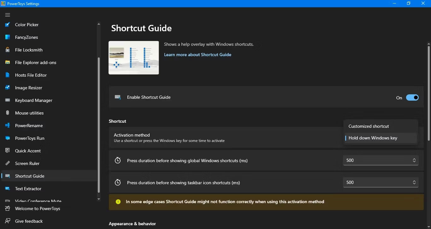The height and width of the screenshot is (229, 431).
Task: Disable the Enable Shortcut Guide toggle
Action: 412,97
